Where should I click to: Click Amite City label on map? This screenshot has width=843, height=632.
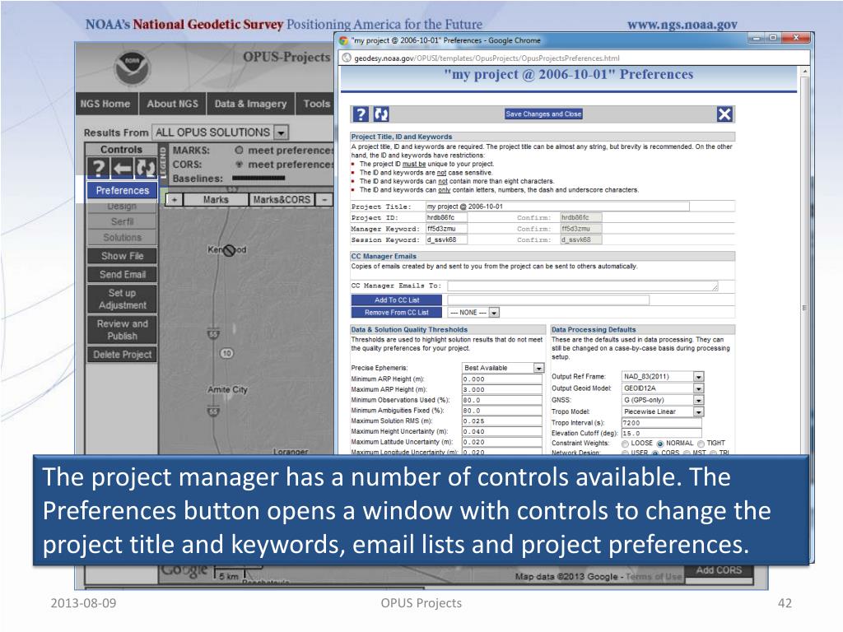227,389
